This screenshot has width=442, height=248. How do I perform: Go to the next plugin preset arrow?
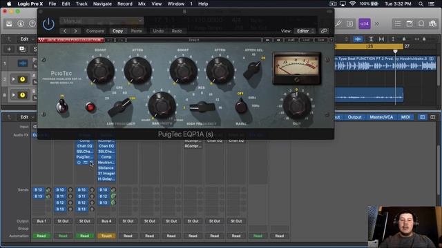coord(75,31)
